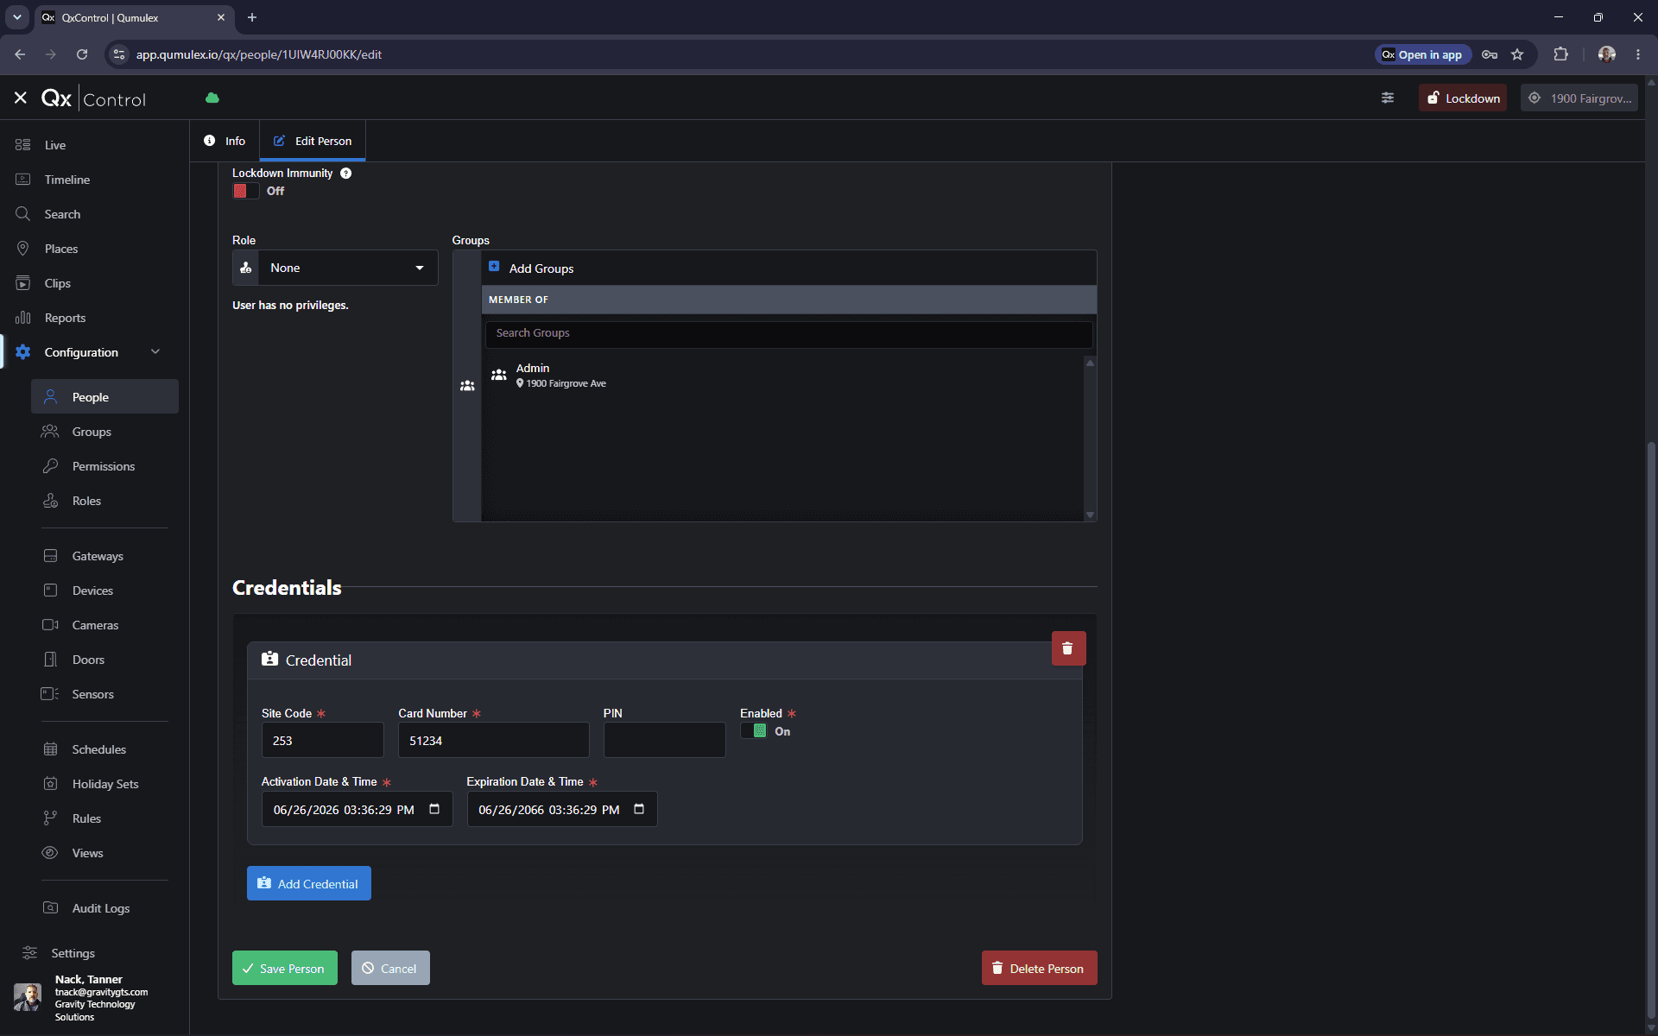The height and width of the screenshot is (1036, 1658).
Task: Open Permissions in configuration menu
Action: pos(104,466)
